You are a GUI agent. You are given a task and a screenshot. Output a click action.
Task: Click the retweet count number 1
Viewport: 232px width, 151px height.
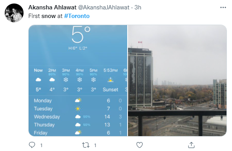(x=95, y=146)
